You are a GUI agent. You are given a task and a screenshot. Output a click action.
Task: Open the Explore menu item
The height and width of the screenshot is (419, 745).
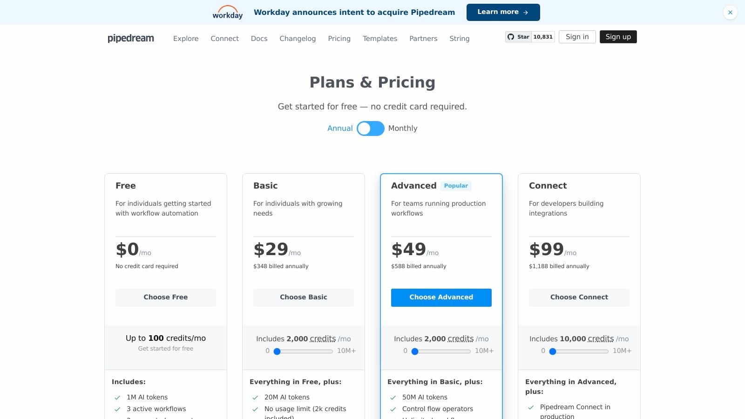coord(186,39)
